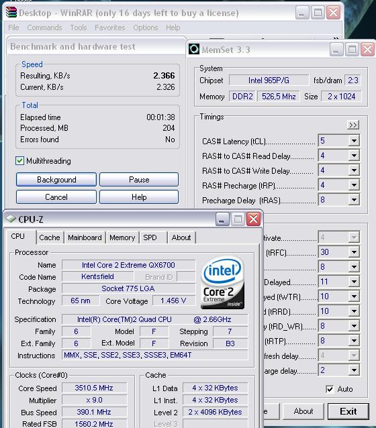Open the Favorites menu in WinRAR
The width and height of the screenshot is (376, 428).
(x=110, y=28)
